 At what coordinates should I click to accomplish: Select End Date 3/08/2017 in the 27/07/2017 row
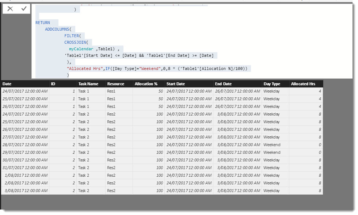(x=237, y=137)
